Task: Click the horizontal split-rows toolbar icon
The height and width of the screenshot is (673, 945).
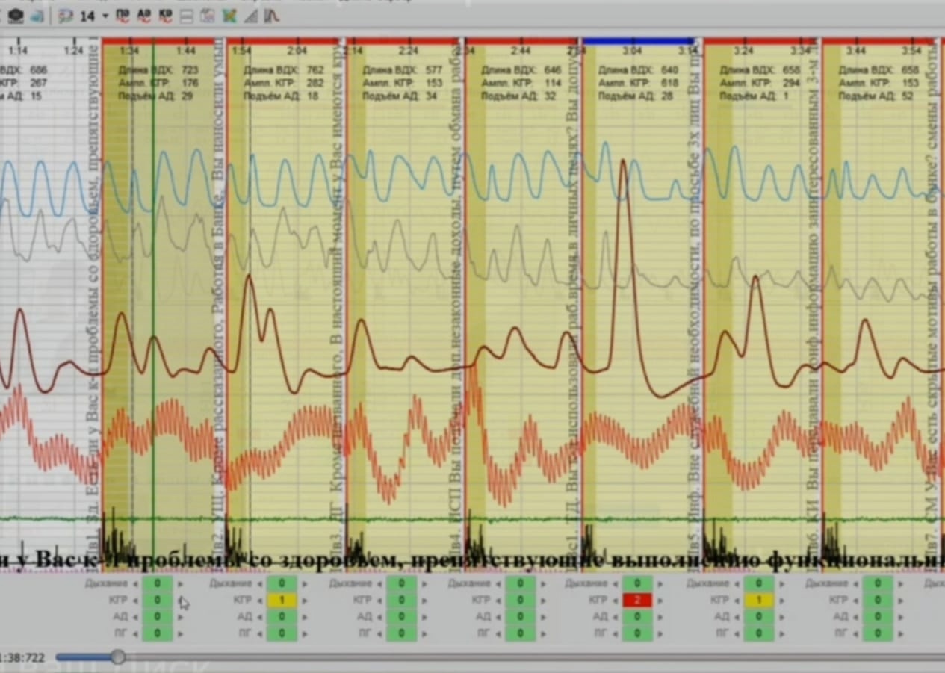Action: click(187, 16)
